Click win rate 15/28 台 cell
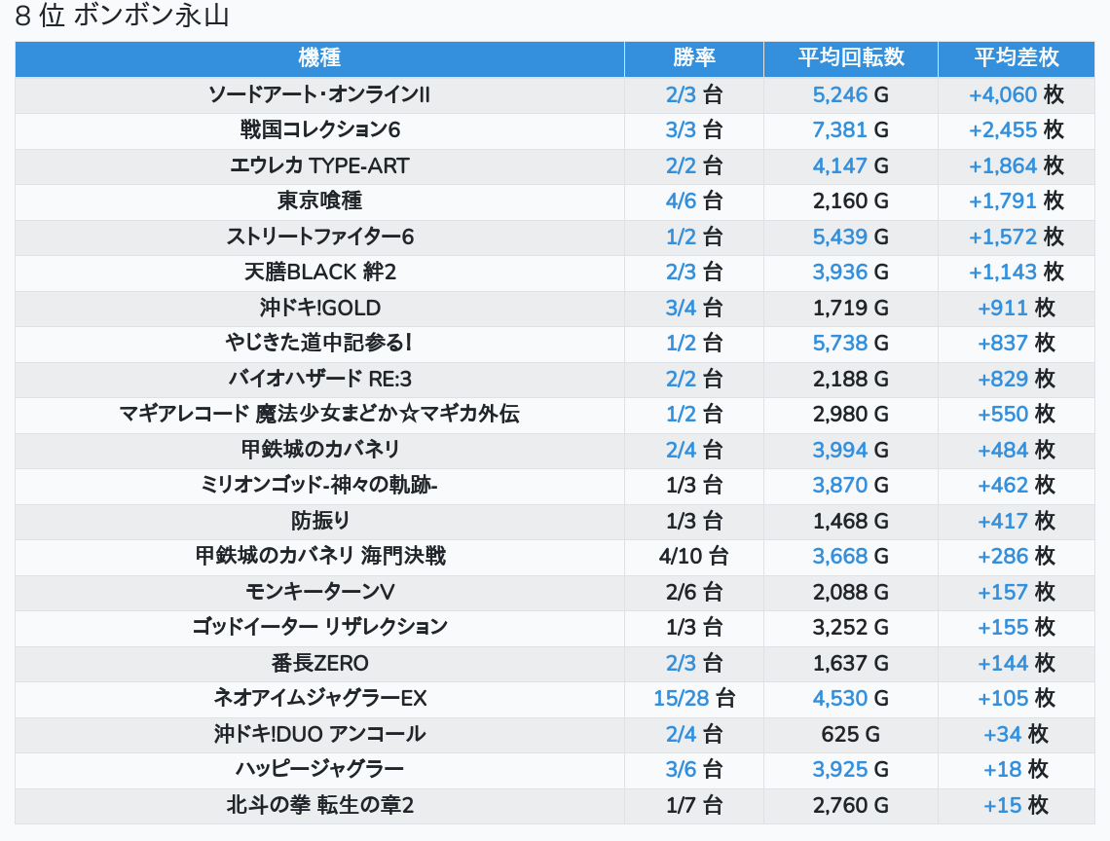 point(693,699)
